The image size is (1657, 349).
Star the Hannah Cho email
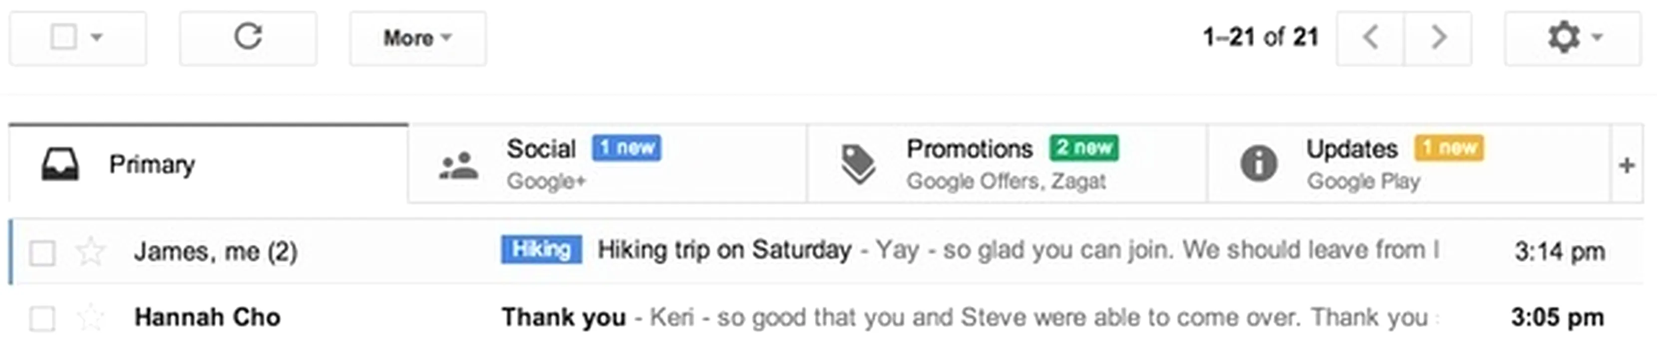pyautogui.click(x=91, y=318)
